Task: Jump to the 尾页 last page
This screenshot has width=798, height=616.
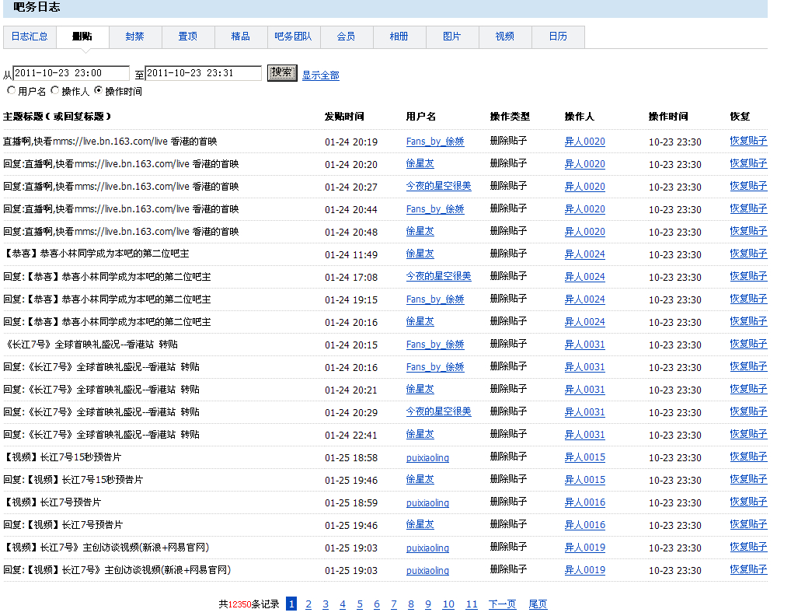Action: tap(538, 604)
